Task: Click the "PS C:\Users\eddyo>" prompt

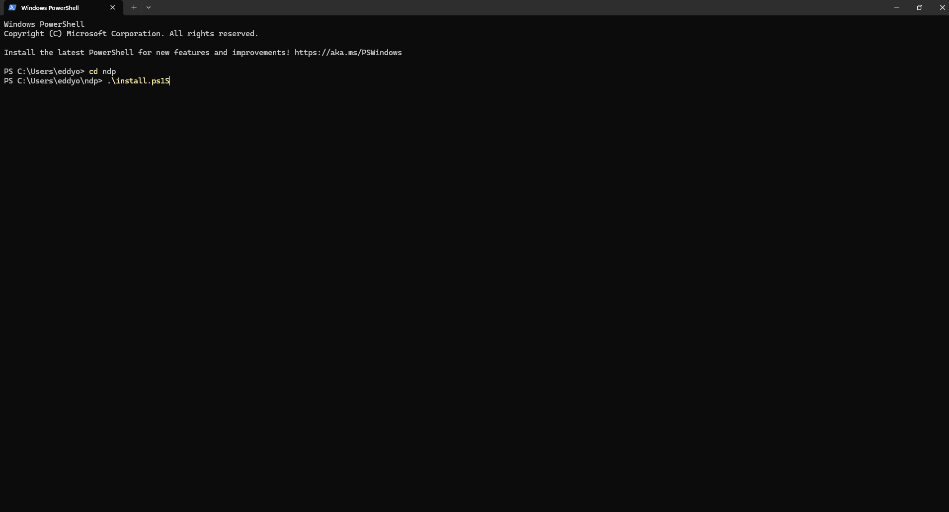Action: pyautogui.click(x=44, y=72)
